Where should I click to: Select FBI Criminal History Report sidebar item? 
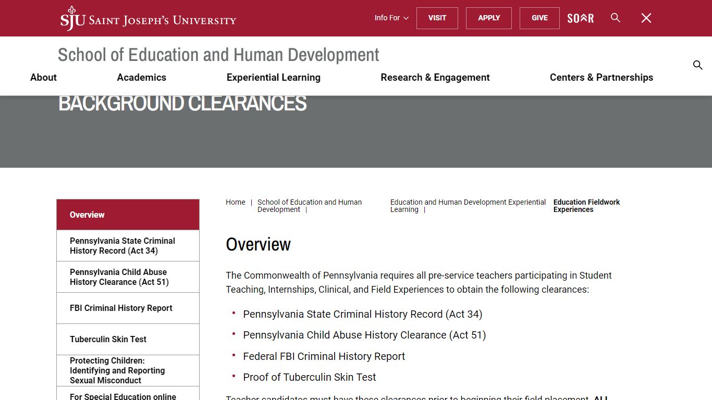coord(128,308)
